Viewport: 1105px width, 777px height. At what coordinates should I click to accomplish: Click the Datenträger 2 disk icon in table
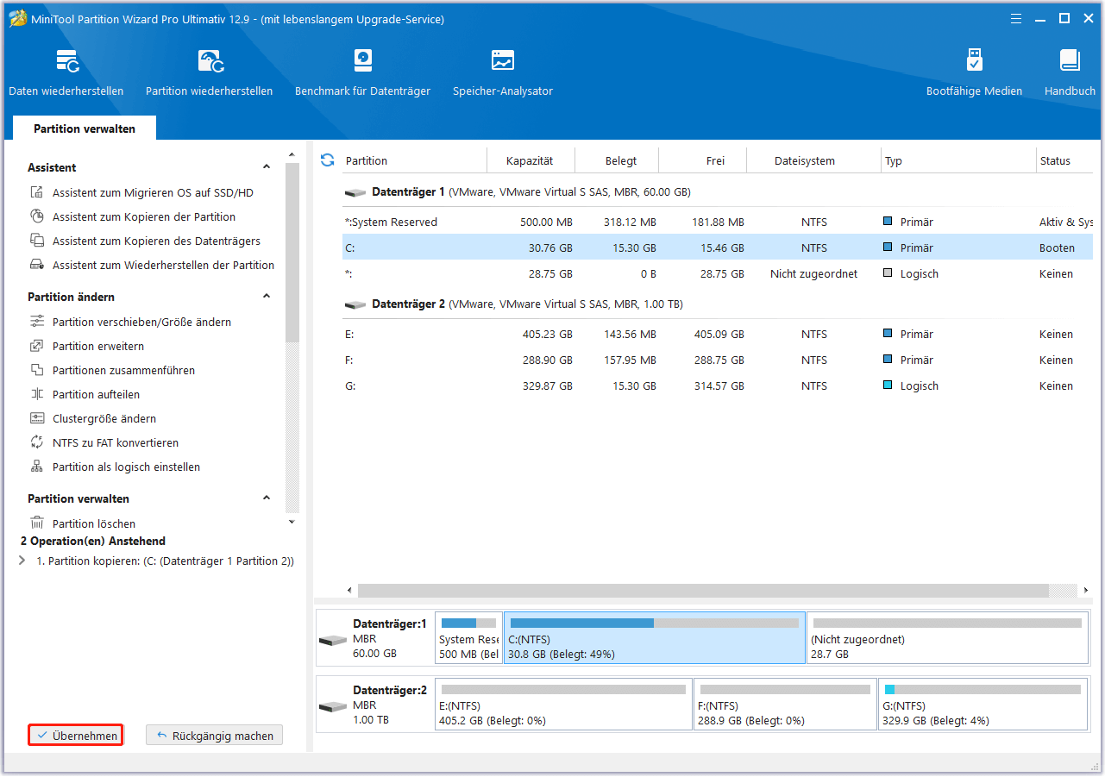(x=355, y=305)
